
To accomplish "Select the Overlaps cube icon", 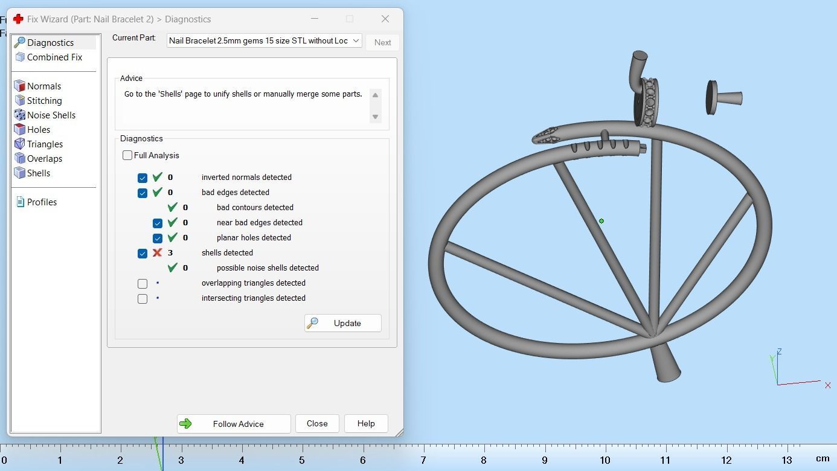I will click(x=19, y=158).
